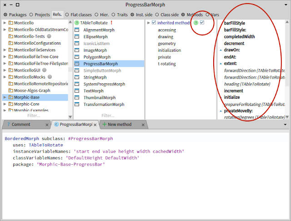291x221 pixels.
Task: Click the class icon beside PolygonMorph
Action: coord(77,57)
